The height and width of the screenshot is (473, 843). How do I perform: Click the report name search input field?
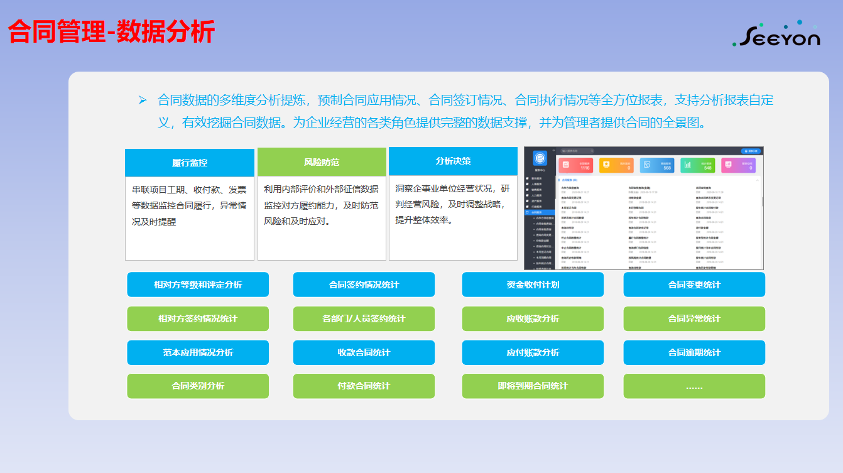coord(575,151)
